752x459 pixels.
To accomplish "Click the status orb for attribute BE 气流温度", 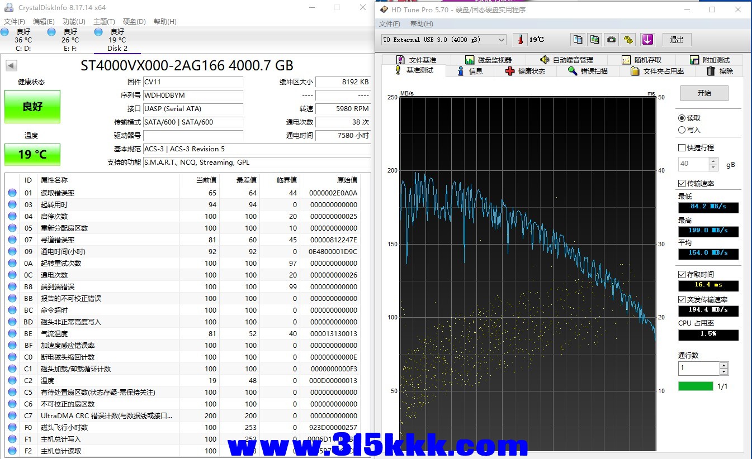I will coord(12,334).
